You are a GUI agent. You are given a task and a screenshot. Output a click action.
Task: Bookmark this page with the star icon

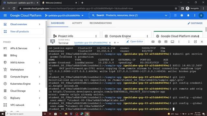[176, 8]
